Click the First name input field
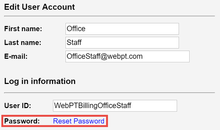Image resolution: width=220 pixels, height=130 pixels. 122,29
